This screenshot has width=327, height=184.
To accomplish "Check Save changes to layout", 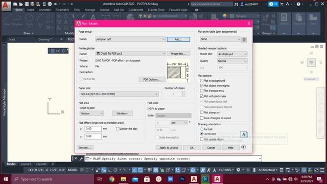I will point(201,118).
